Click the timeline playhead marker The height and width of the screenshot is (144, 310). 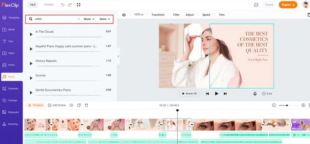(x=177, y=110)
